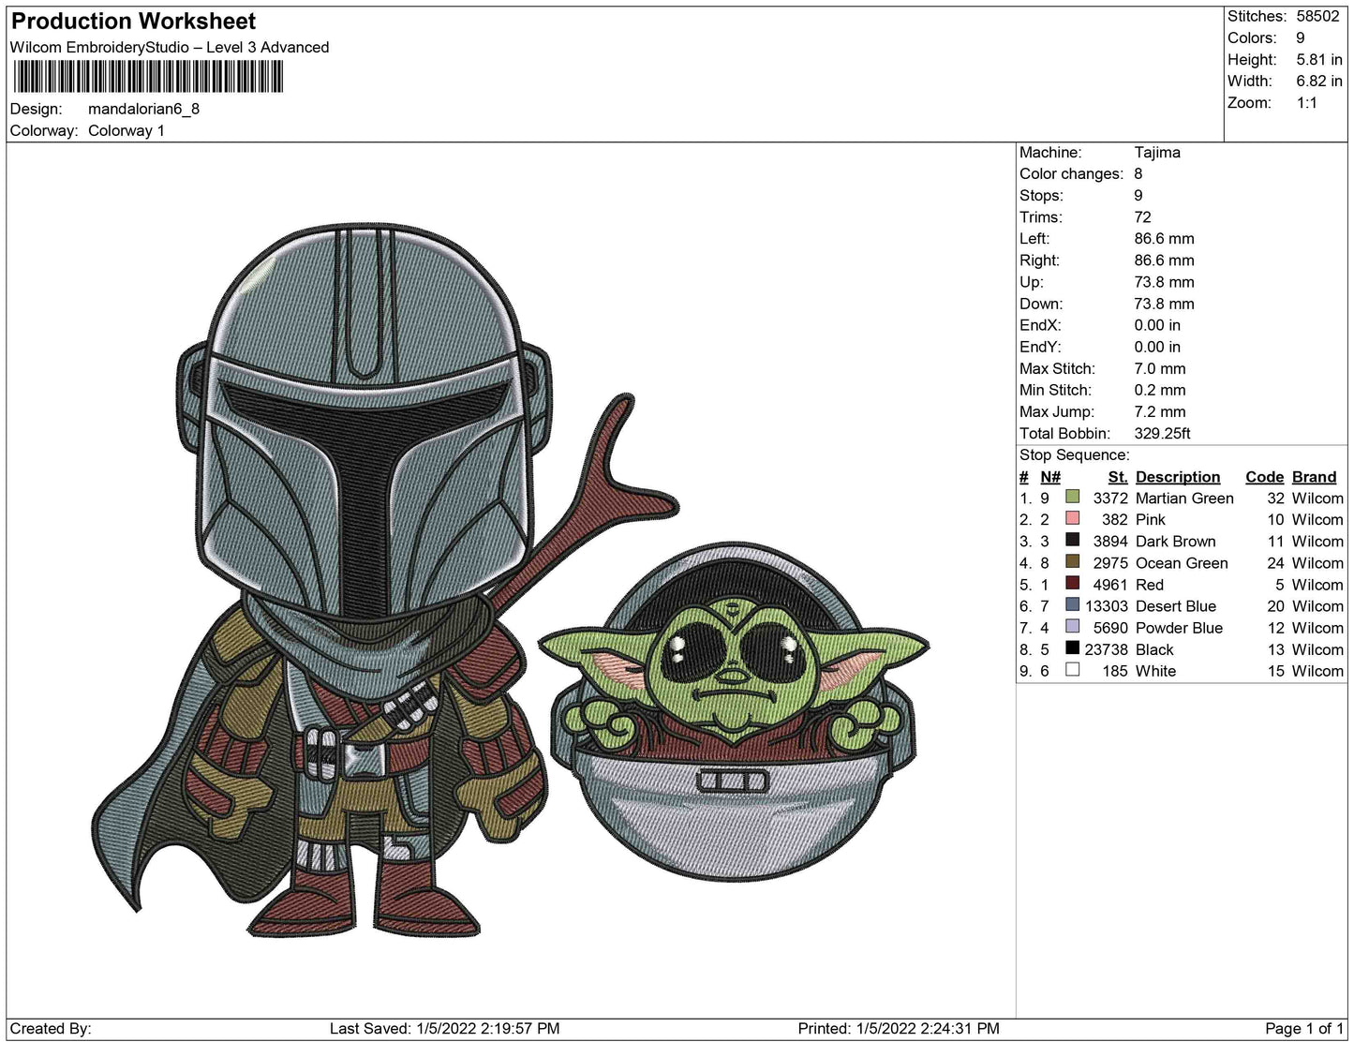Image resolution: width=1354 pixels, height=1042 pixels.
Task: Click the White thread color swatch
Action: (x=1073, y=670)
